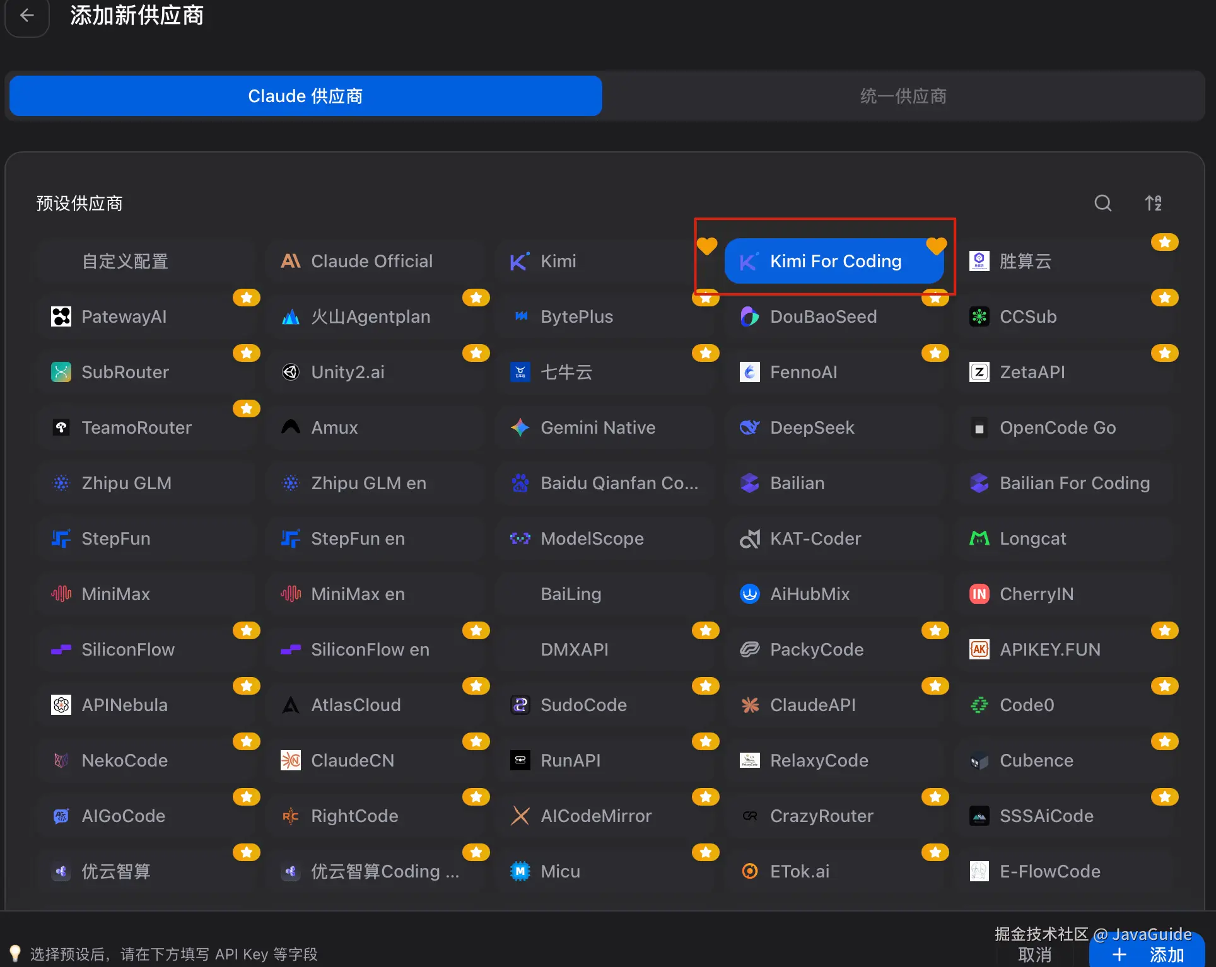Click the KAT-Coder logo icon
Screen dimensions: 1216x967
[749, 538]
